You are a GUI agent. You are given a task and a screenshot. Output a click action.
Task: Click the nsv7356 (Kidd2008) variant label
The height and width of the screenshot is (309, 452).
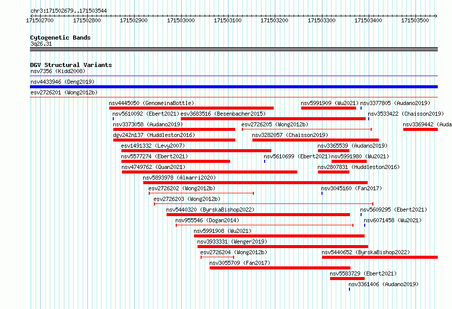[x=58, y=71]
